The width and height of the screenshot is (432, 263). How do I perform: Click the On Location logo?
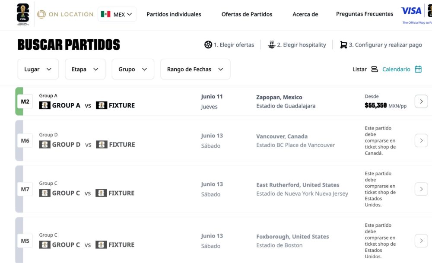click(x=65, y=14)
